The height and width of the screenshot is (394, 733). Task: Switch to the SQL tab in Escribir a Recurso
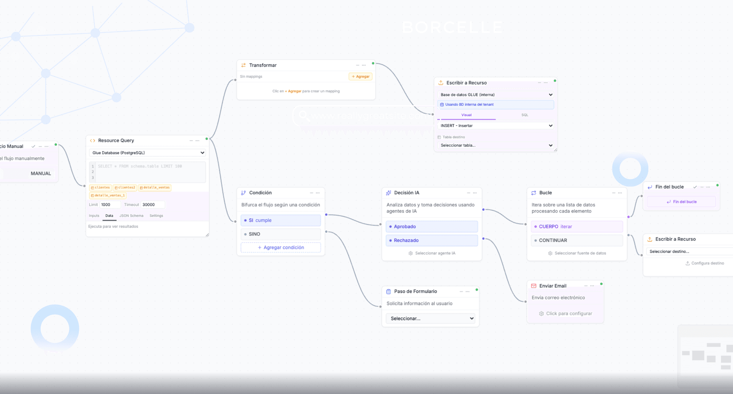(x=525, y=115)
